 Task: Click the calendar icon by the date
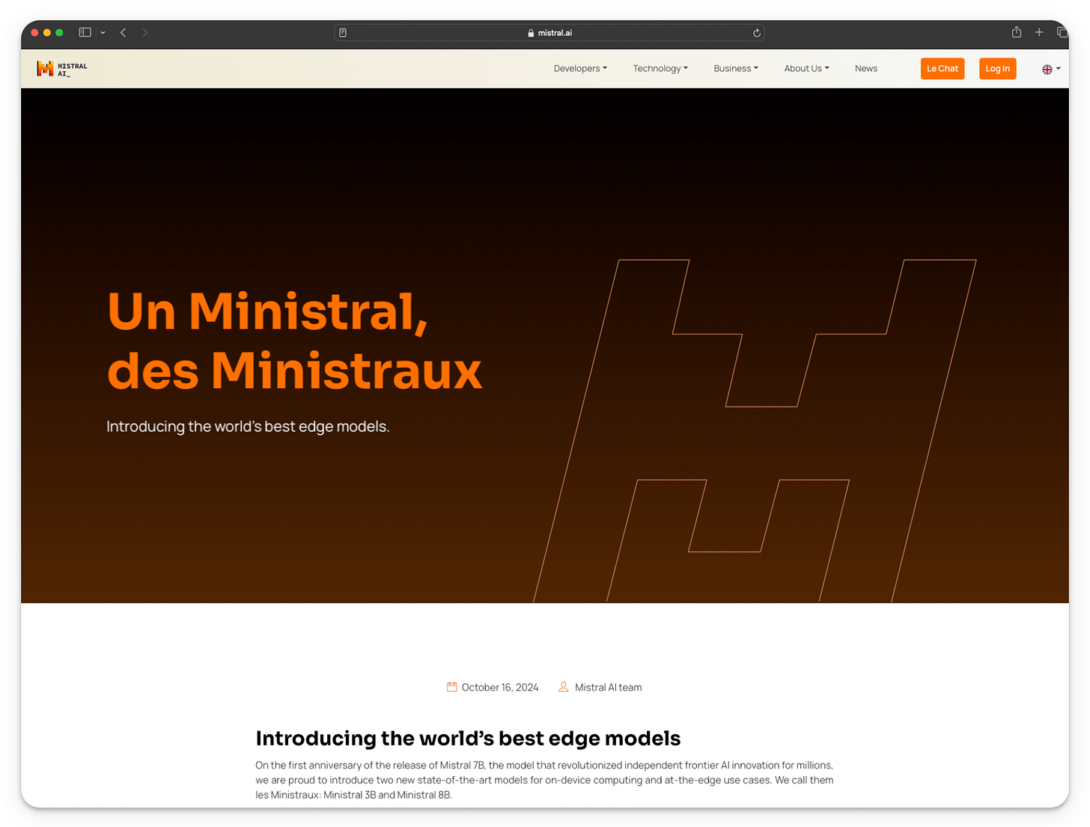point(451,687)
